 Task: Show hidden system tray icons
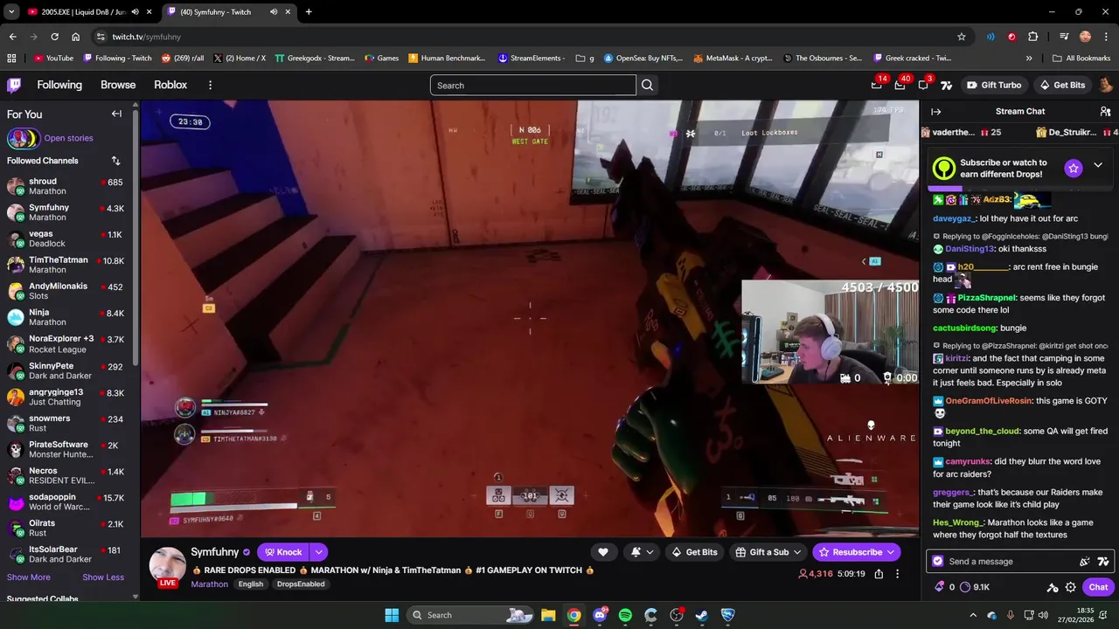[x=972, y=615]
